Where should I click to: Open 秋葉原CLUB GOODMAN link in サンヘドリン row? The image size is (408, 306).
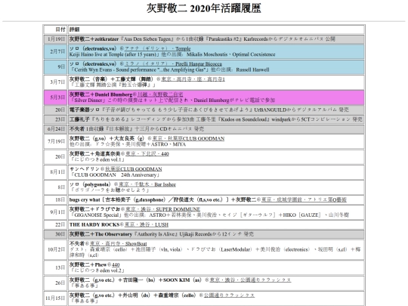134,169
